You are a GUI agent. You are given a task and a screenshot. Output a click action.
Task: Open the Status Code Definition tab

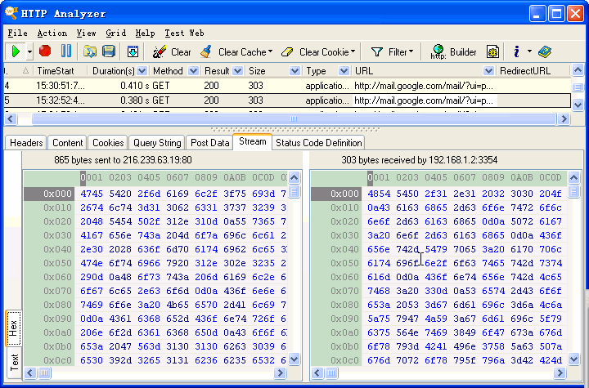click(318, 142)
